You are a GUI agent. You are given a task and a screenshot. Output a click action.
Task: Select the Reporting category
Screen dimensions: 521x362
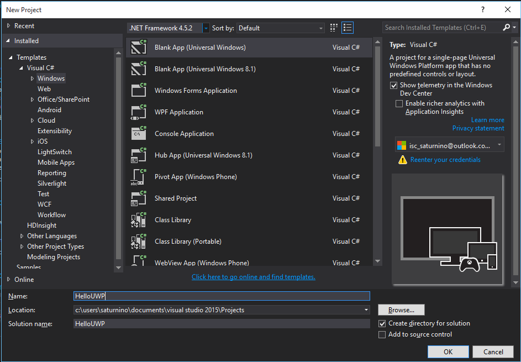[x=51, y=173]
